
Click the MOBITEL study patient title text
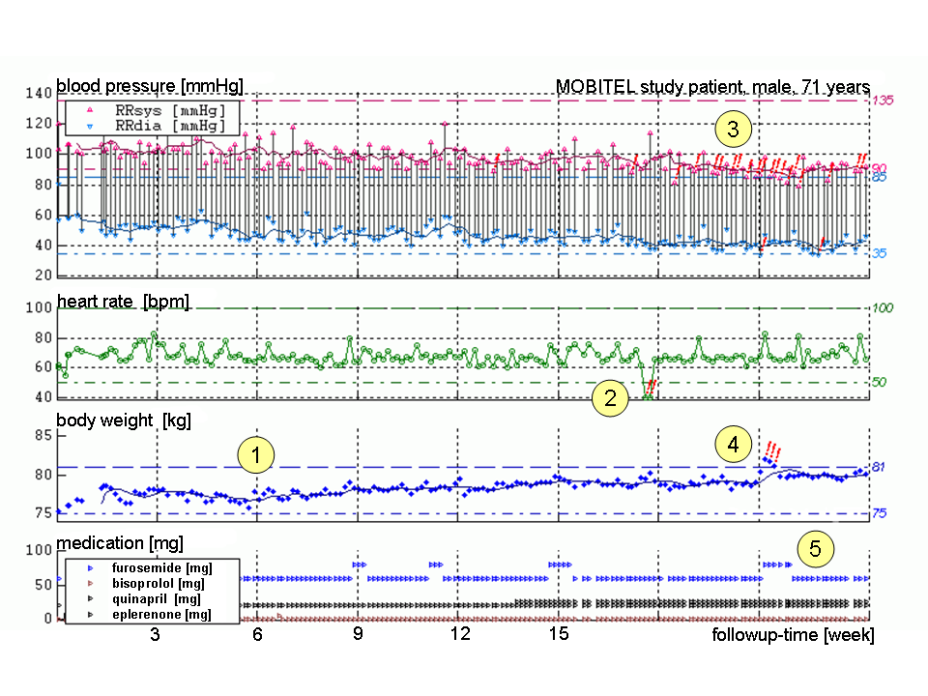[712, 86]
